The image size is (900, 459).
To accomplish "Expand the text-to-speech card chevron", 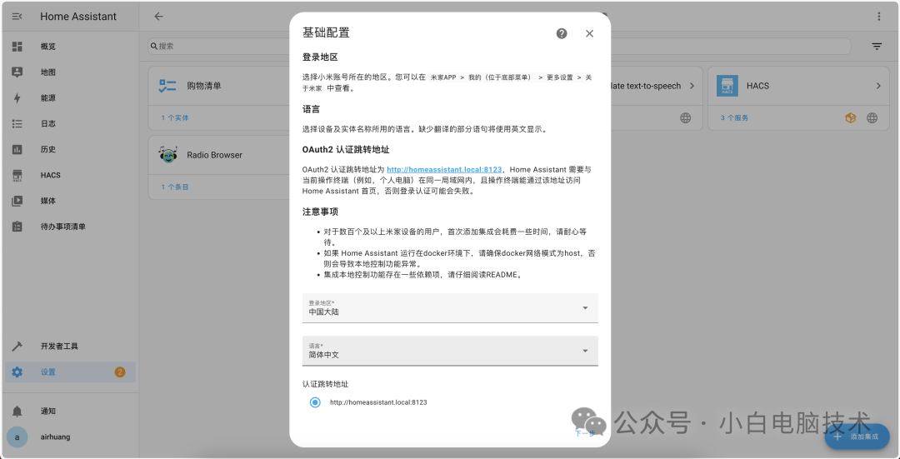I will point(692,86).
